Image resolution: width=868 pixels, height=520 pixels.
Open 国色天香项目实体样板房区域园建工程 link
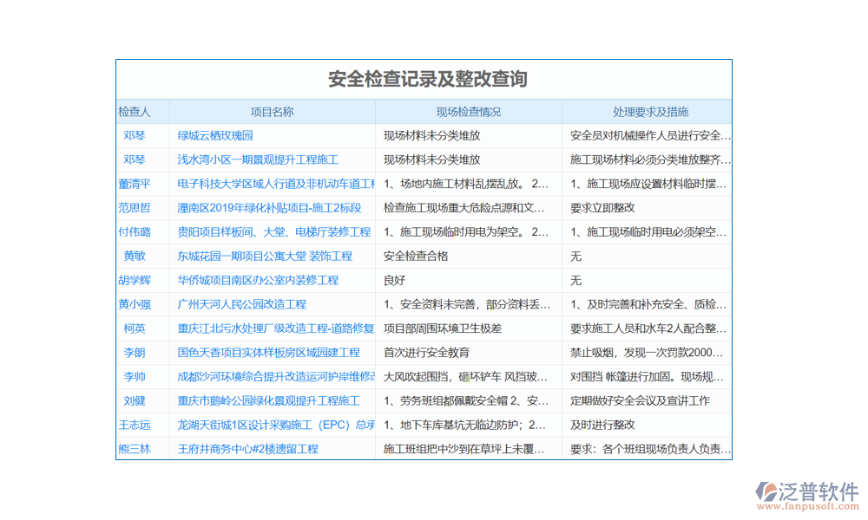tap(268, 353)
